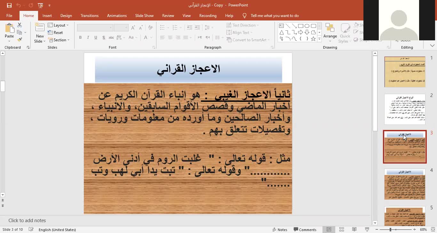Click the Cut scissors icon
The image size is (437, 233).
click(20, 25)
